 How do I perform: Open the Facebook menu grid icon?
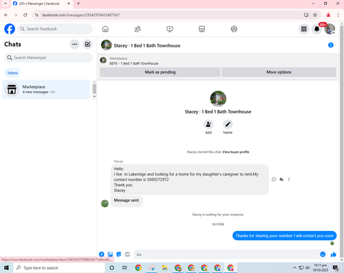click(x=304, y=29)
